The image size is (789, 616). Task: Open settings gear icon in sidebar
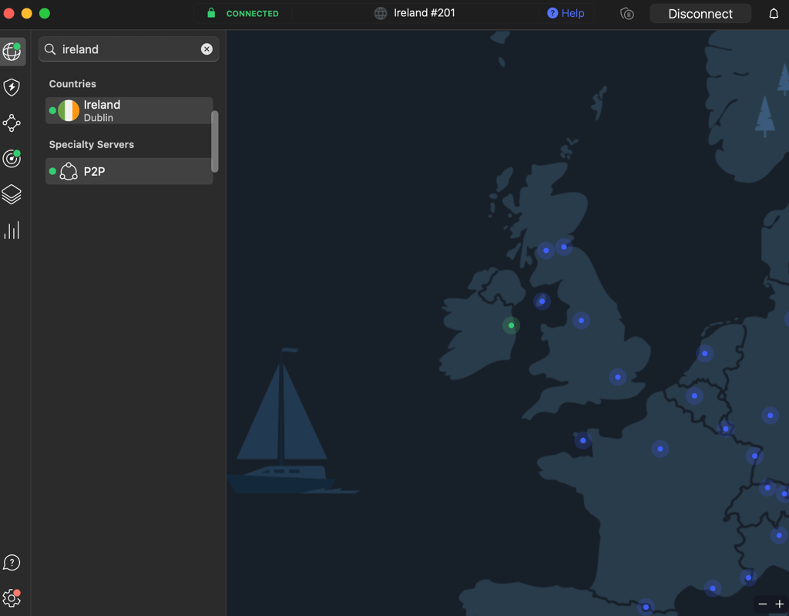tap(12, 597)
